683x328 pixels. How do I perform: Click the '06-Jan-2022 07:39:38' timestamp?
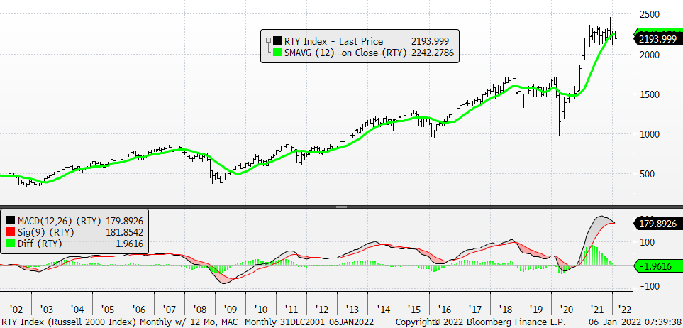(x=635, y=322)
